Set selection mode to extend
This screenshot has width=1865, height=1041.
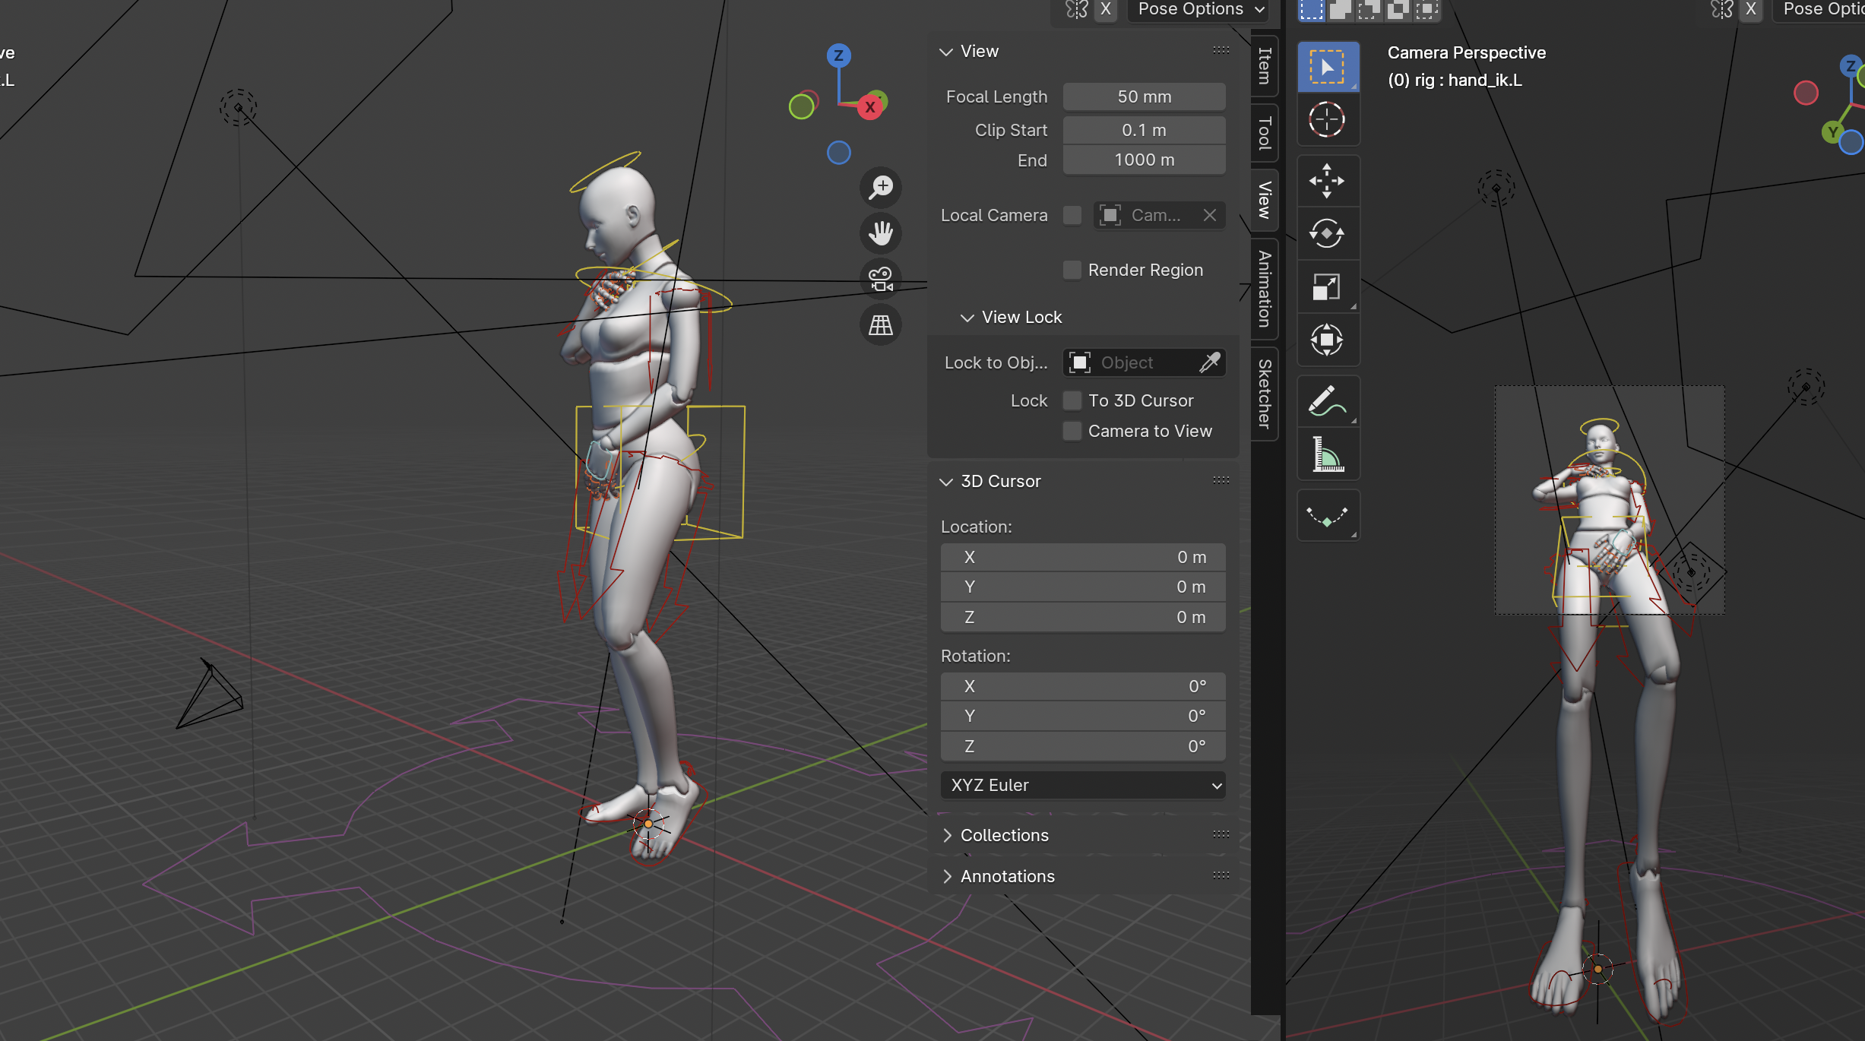pos(1341,10)
